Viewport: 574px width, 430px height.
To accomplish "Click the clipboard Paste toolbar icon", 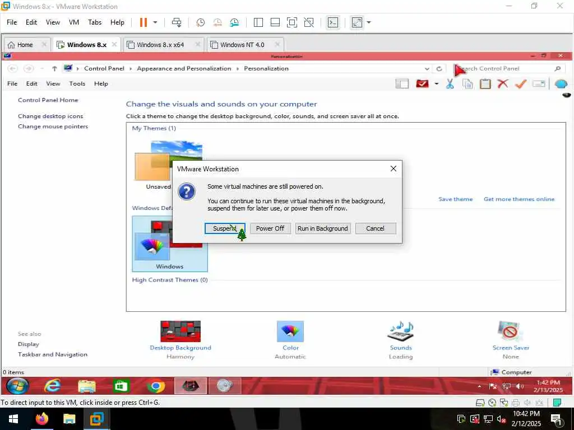I will tap(485, 84).
